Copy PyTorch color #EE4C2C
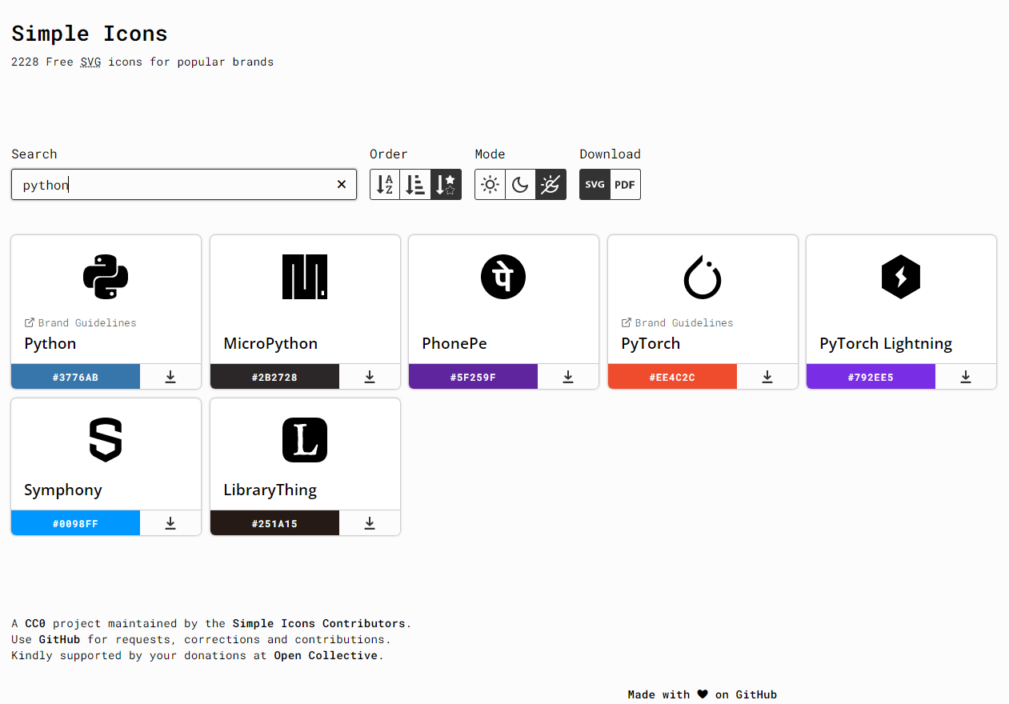This screenshot has height=704, width=1009. click(x=672, y=377)
